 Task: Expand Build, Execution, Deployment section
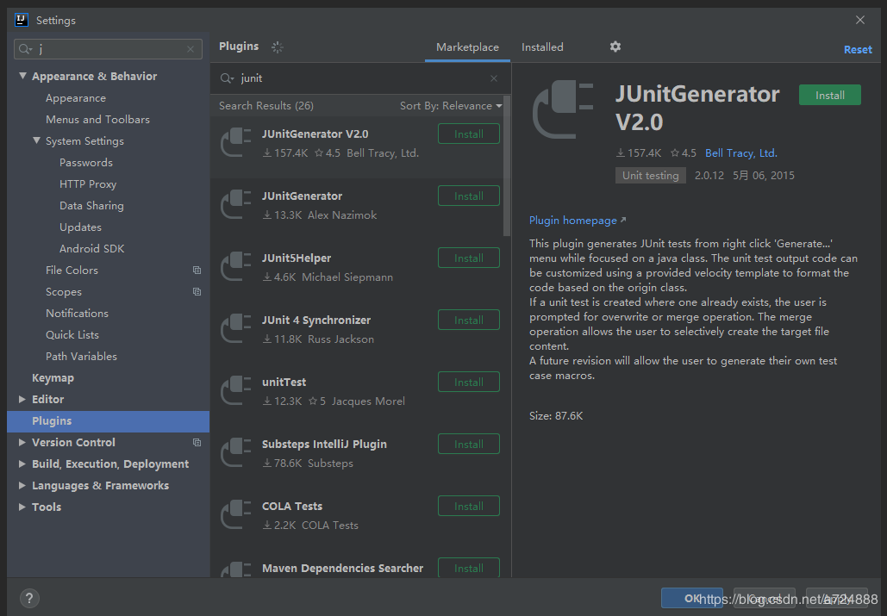[x=22, y=464]
